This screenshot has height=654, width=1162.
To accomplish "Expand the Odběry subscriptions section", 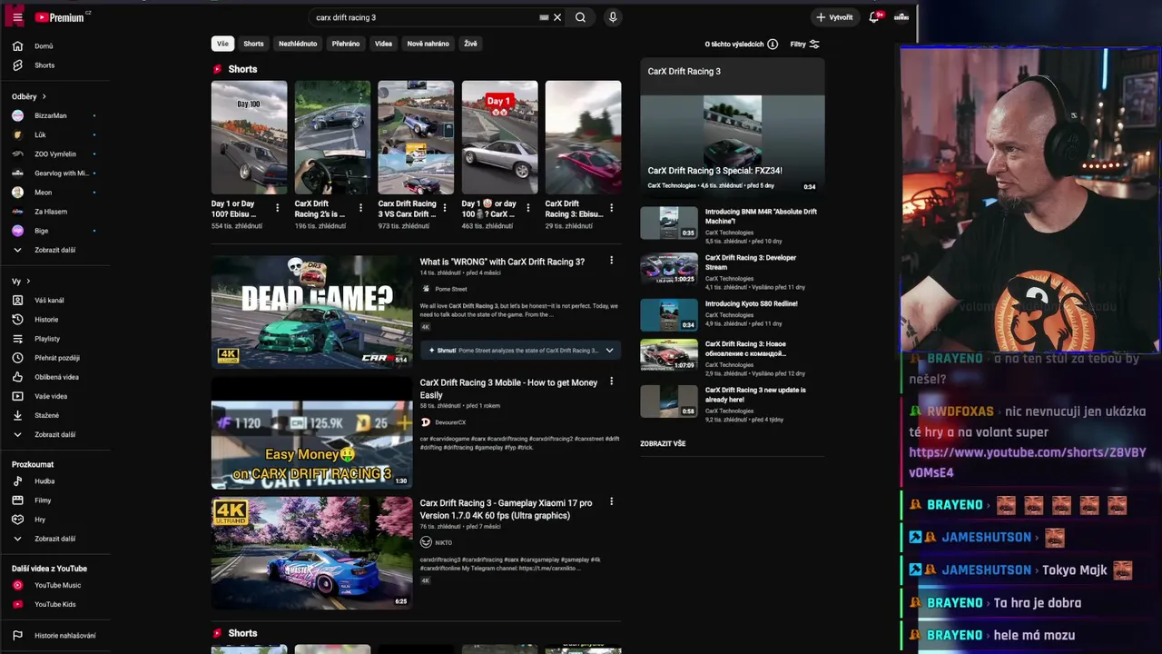I will 29,96.
